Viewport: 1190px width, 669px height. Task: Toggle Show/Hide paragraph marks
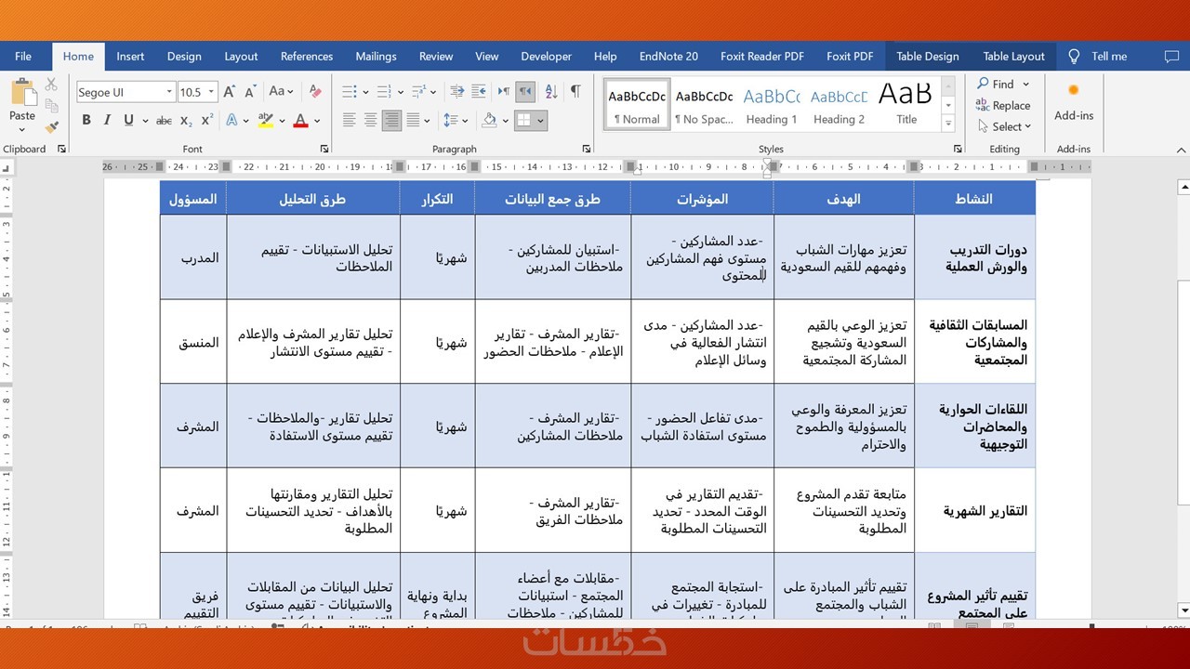pyautogui.click(x=575, y=92)
